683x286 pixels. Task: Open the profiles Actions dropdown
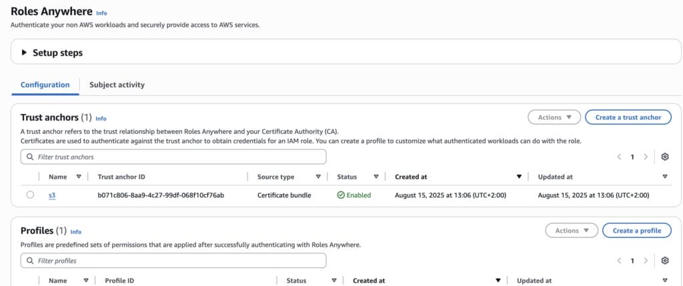click(x=572, y=231)
